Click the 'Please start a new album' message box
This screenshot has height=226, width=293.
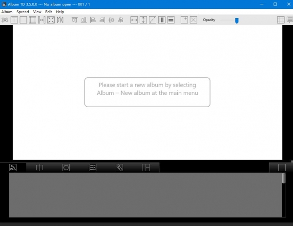147,92
